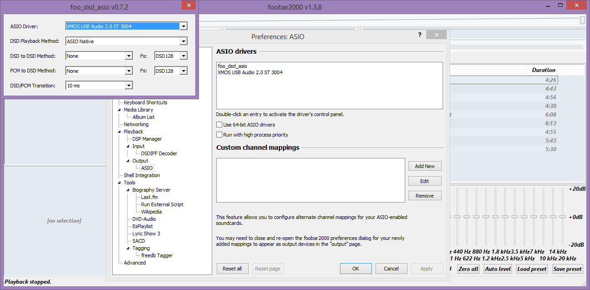The image size is (590, 290).
Task: Click the help question mark in Preferences
Action: [420, 35]
